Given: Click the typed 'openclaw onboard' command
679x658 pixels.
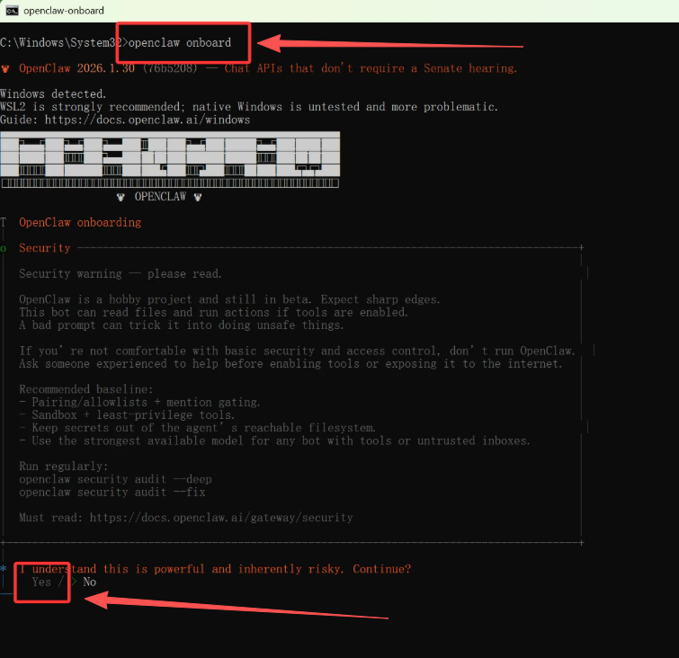Looking at the screenshot, I should pos(180,42).
